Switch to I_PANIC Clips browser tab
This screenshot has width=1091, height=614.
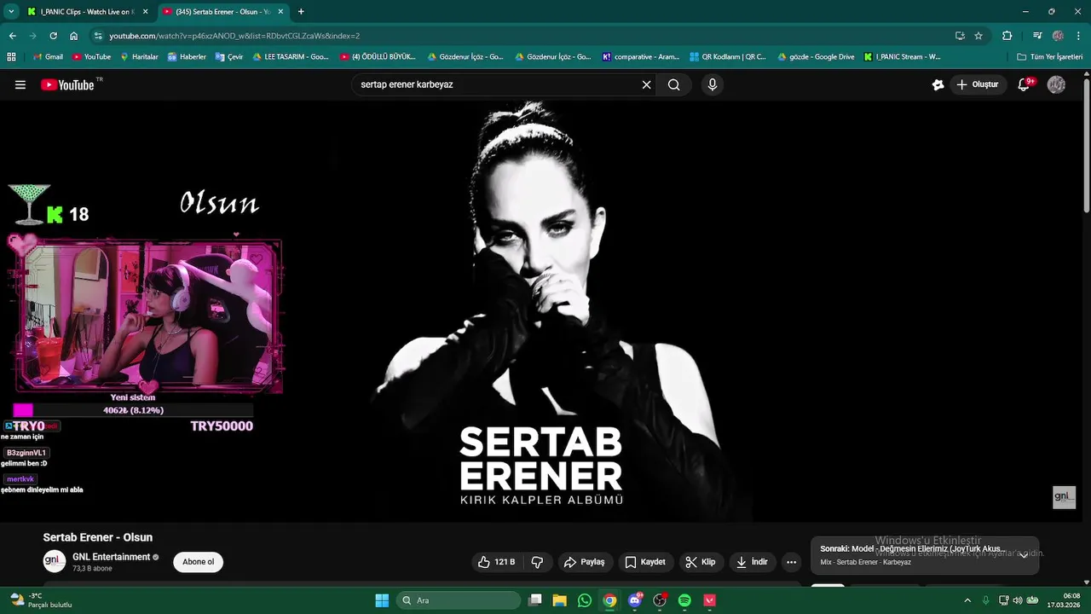coord(86,12)
